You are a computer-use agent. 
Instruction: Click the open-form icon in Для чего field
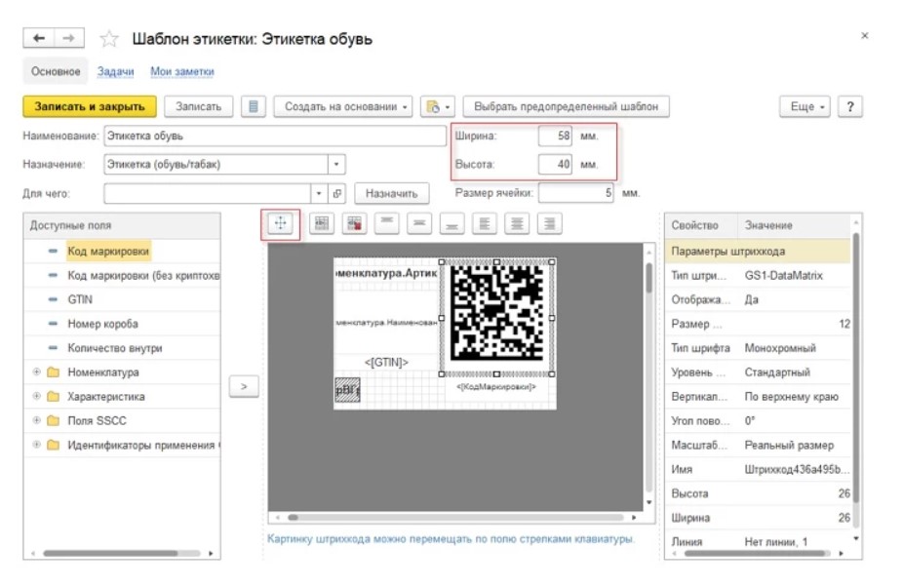click(337, 193)
